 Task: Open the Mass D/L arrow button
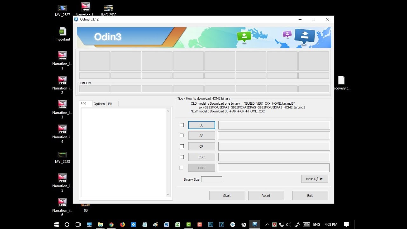click(314, 179)
